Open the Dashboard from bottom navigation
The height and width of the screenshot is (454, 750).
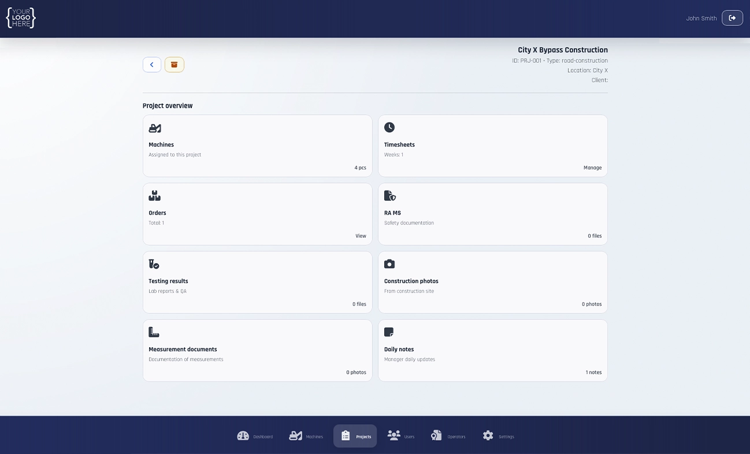click(x=255, y=436)
